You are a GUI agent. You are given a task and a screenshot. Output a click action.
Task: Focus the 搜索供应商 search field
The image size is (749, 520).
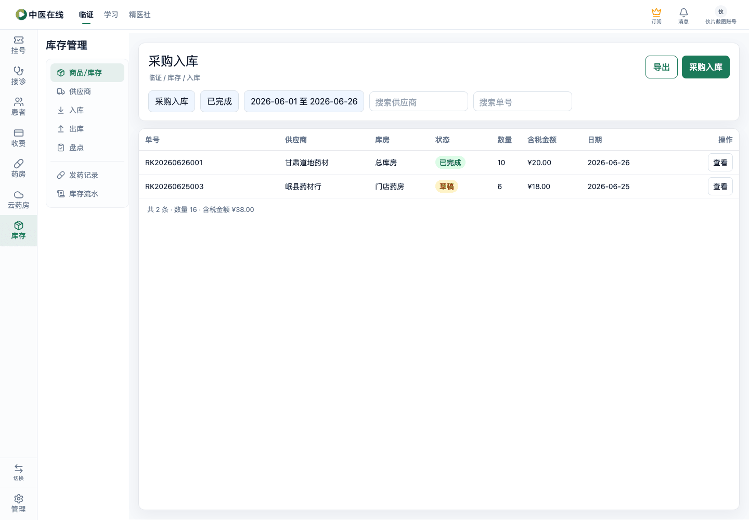pyautogui.click(x=419, y=101)
